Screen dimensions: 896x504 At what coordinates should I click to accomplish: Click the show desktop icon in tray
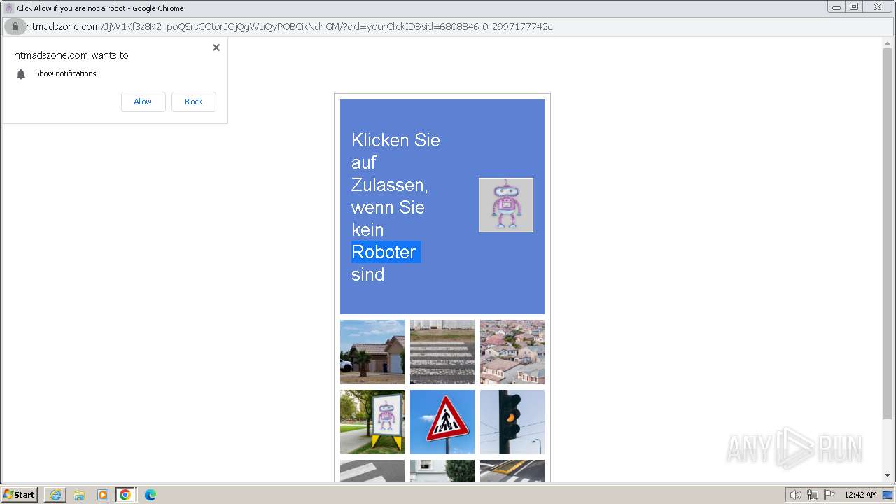tap(888, 495)
